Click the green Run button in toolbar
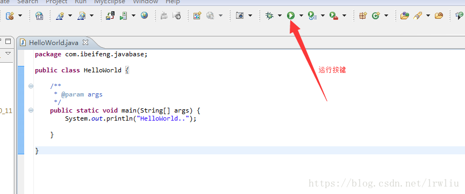The width and height of the screenshot is (465, 194). tap(291, 16)
